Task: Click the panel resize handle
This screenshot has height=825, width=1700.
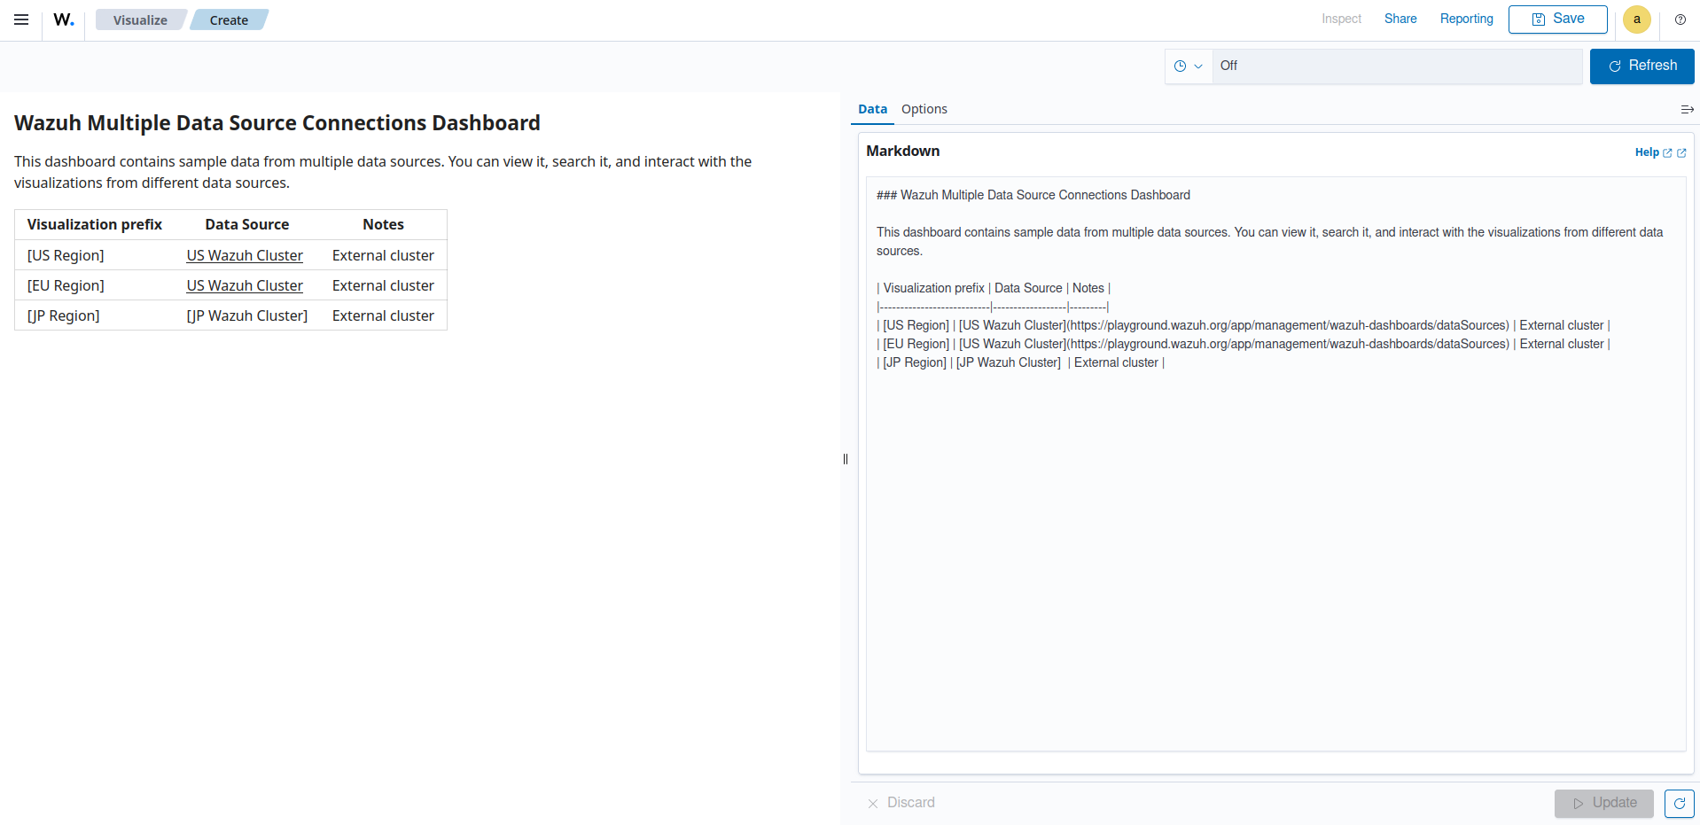Action: pyautogui.click(x=846, y=459)
